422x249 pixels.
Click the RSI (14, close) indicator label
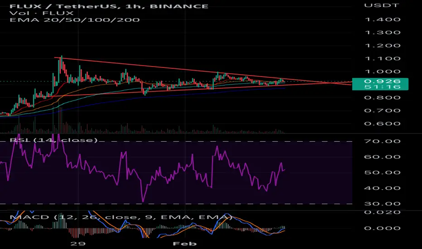pyautogui.click(x=53, y=140)
